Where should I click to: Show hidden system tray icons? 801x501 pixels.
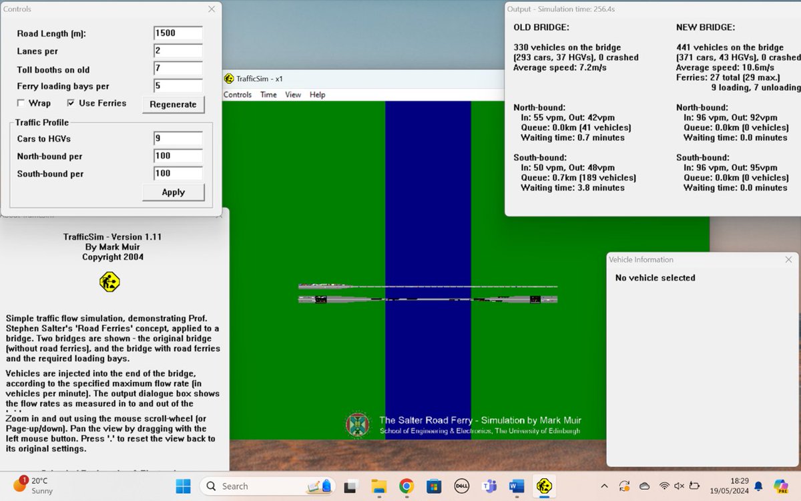(x=604, y=486)
